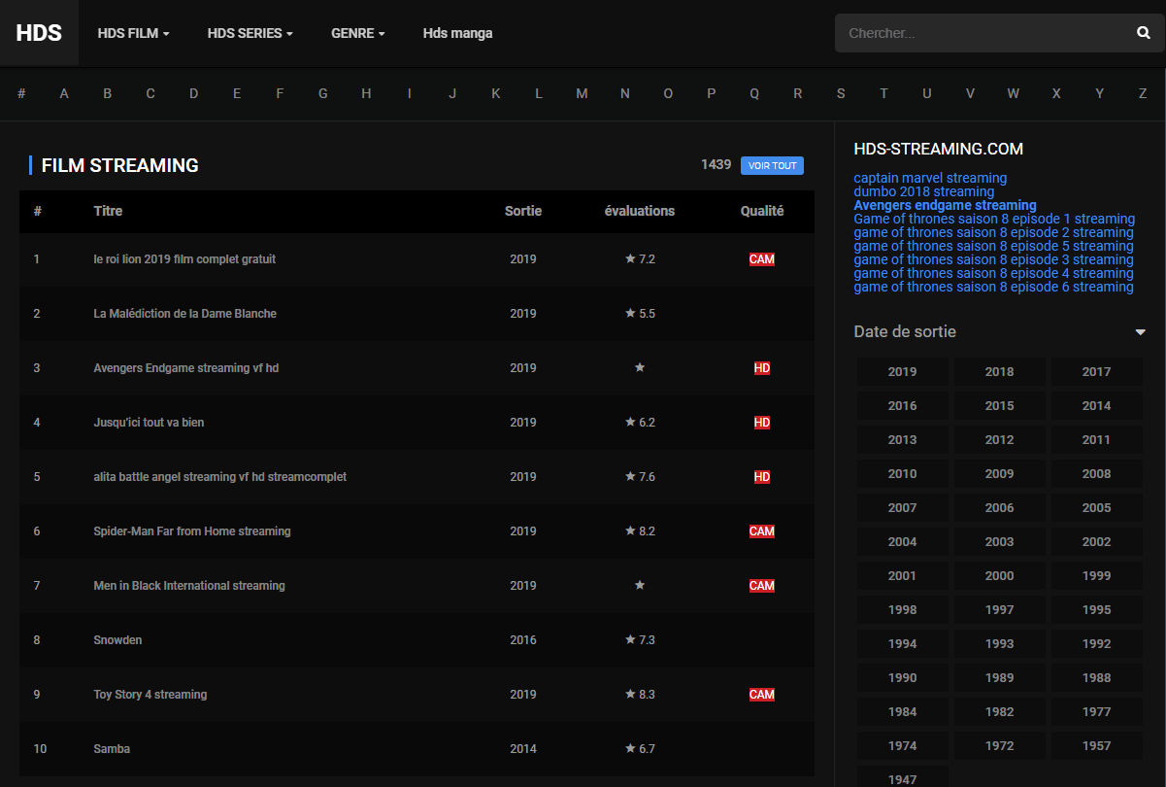1166x787 pixels.
Task: Click CAM badge for Toy Story 4
Action: [x=762, y=695]
